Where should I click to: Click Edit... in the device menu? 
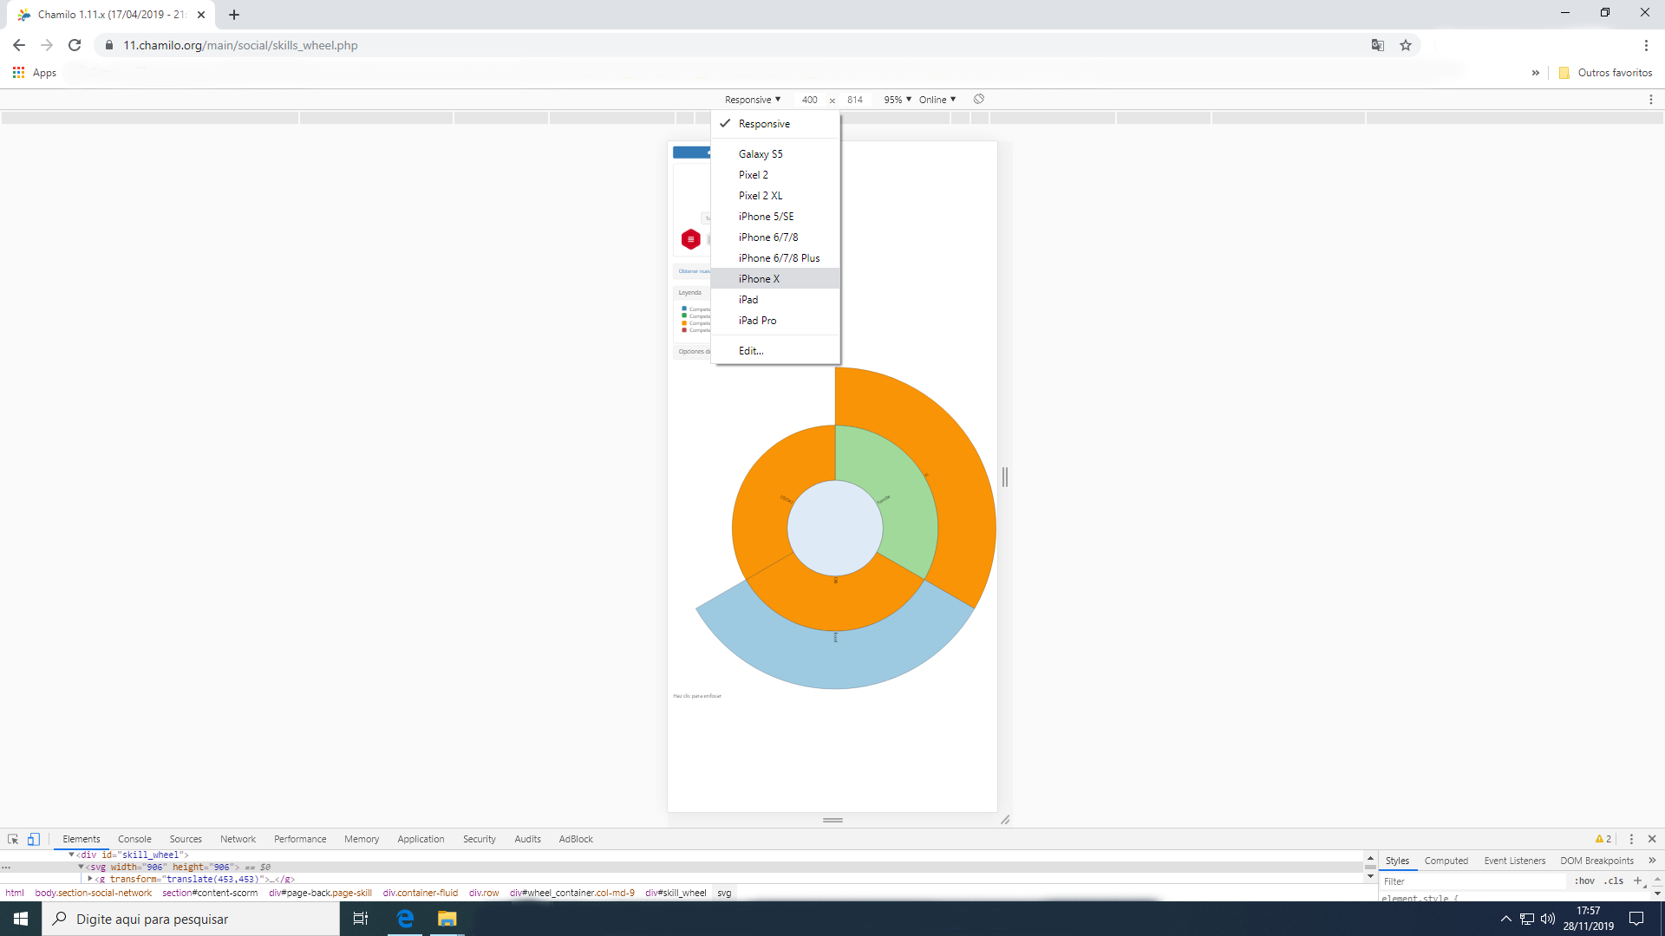pos(751,351)
